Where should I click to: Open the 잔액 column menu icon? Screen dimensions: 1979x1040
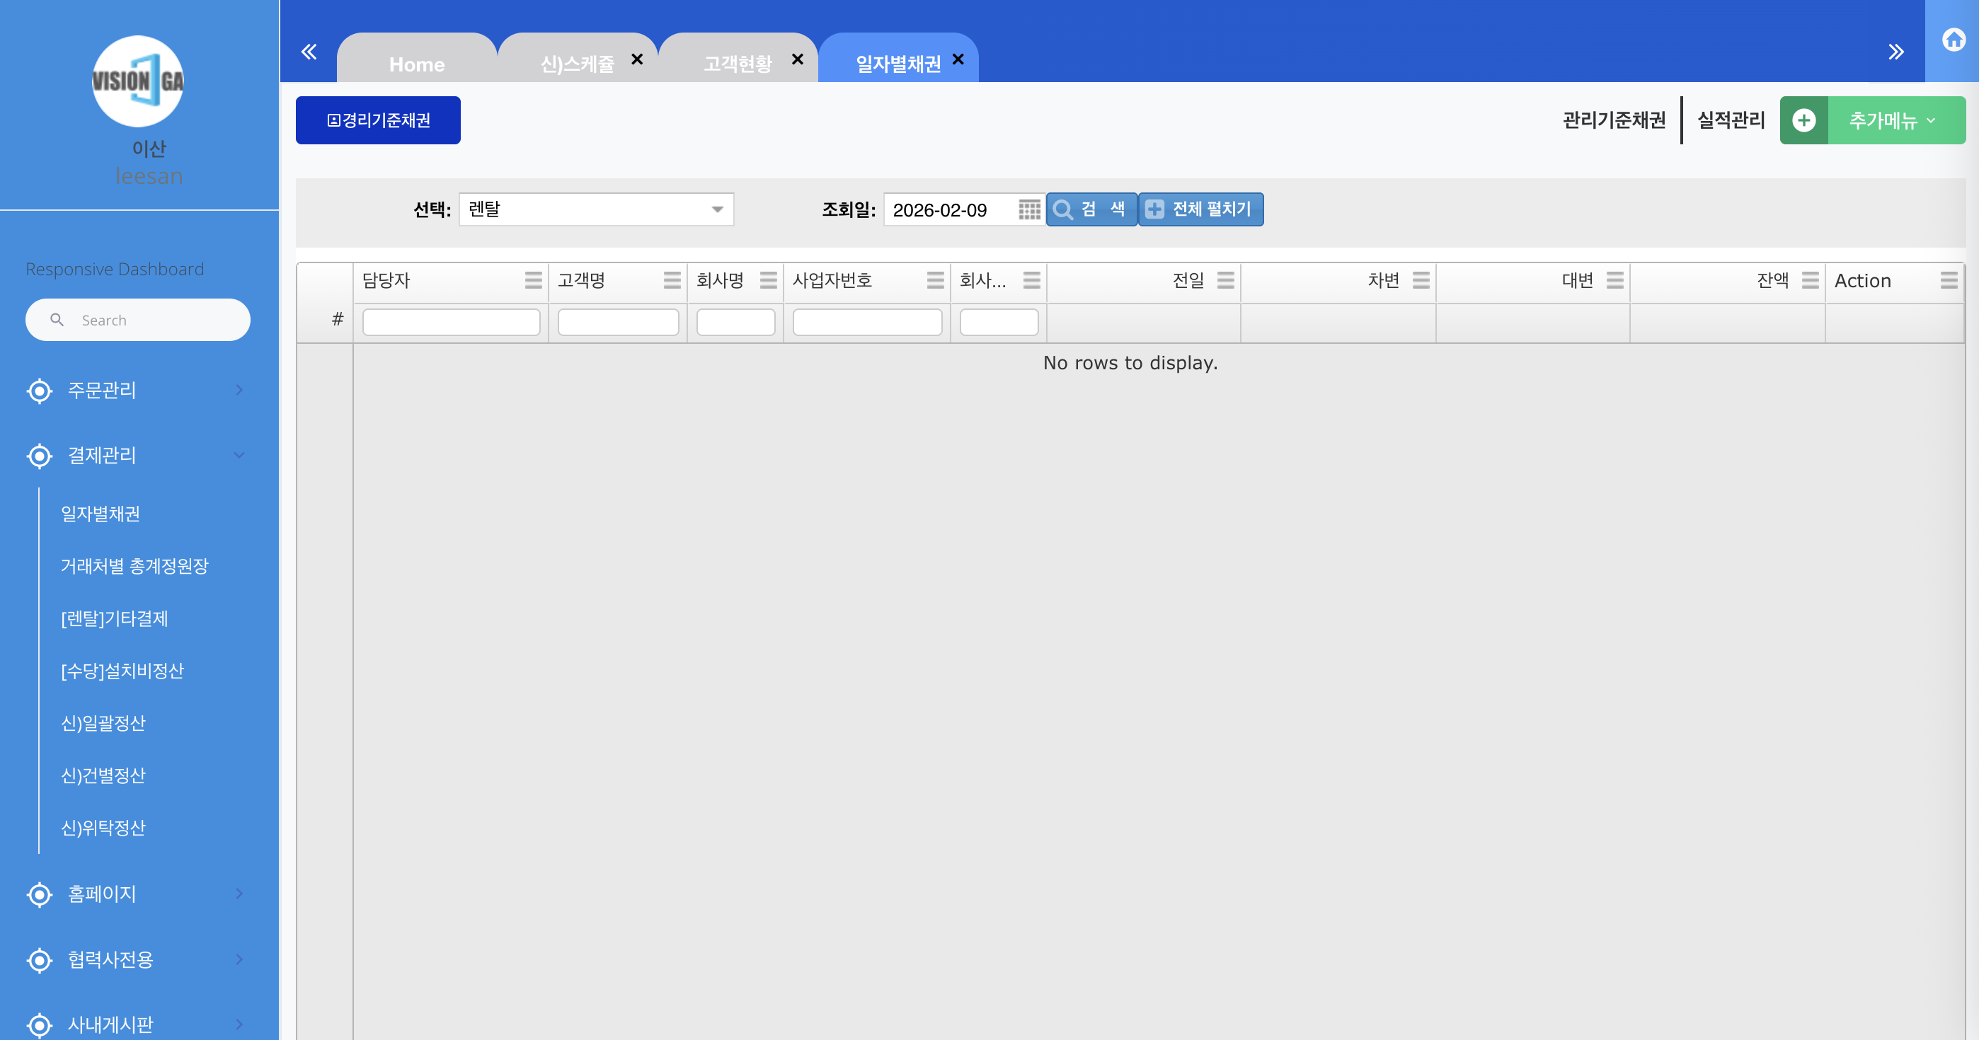coord(1810,280)
